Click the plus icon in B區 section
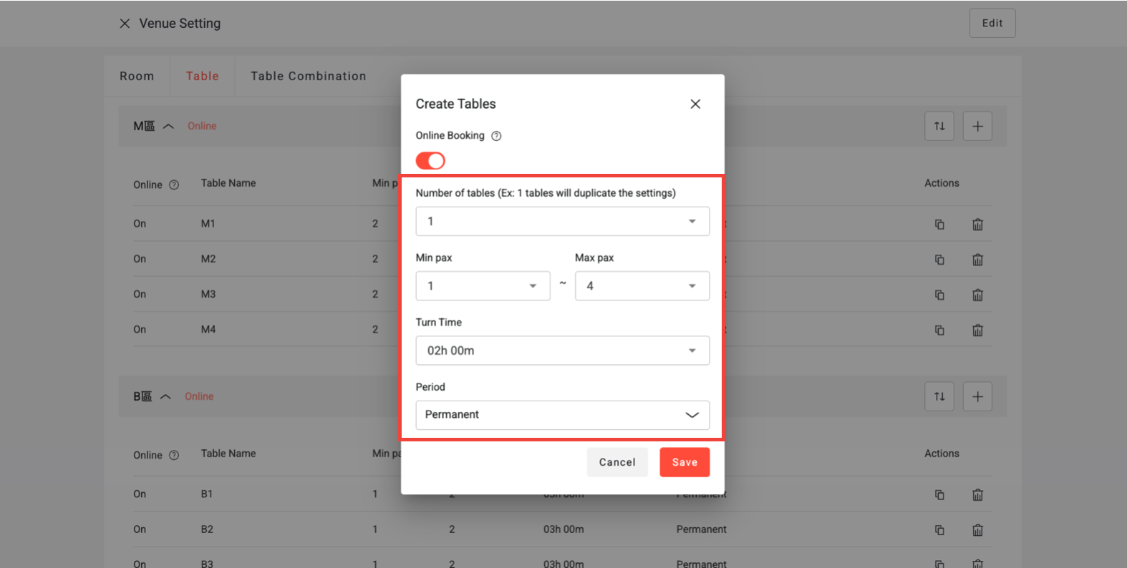 977,397
